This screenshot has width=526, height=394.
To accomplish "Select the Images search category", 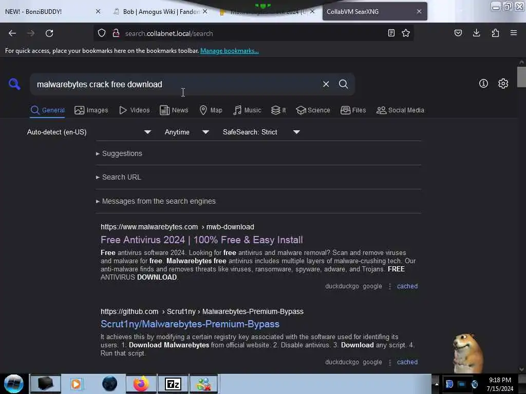I will tap(91, 110).
